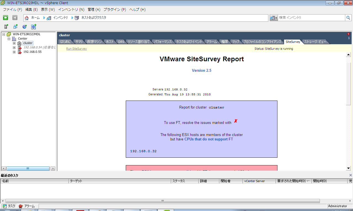Click the inventory tree horizontal scrollbar thumb
Viewport: 353px width, 211px height.
tap(28, 168)
